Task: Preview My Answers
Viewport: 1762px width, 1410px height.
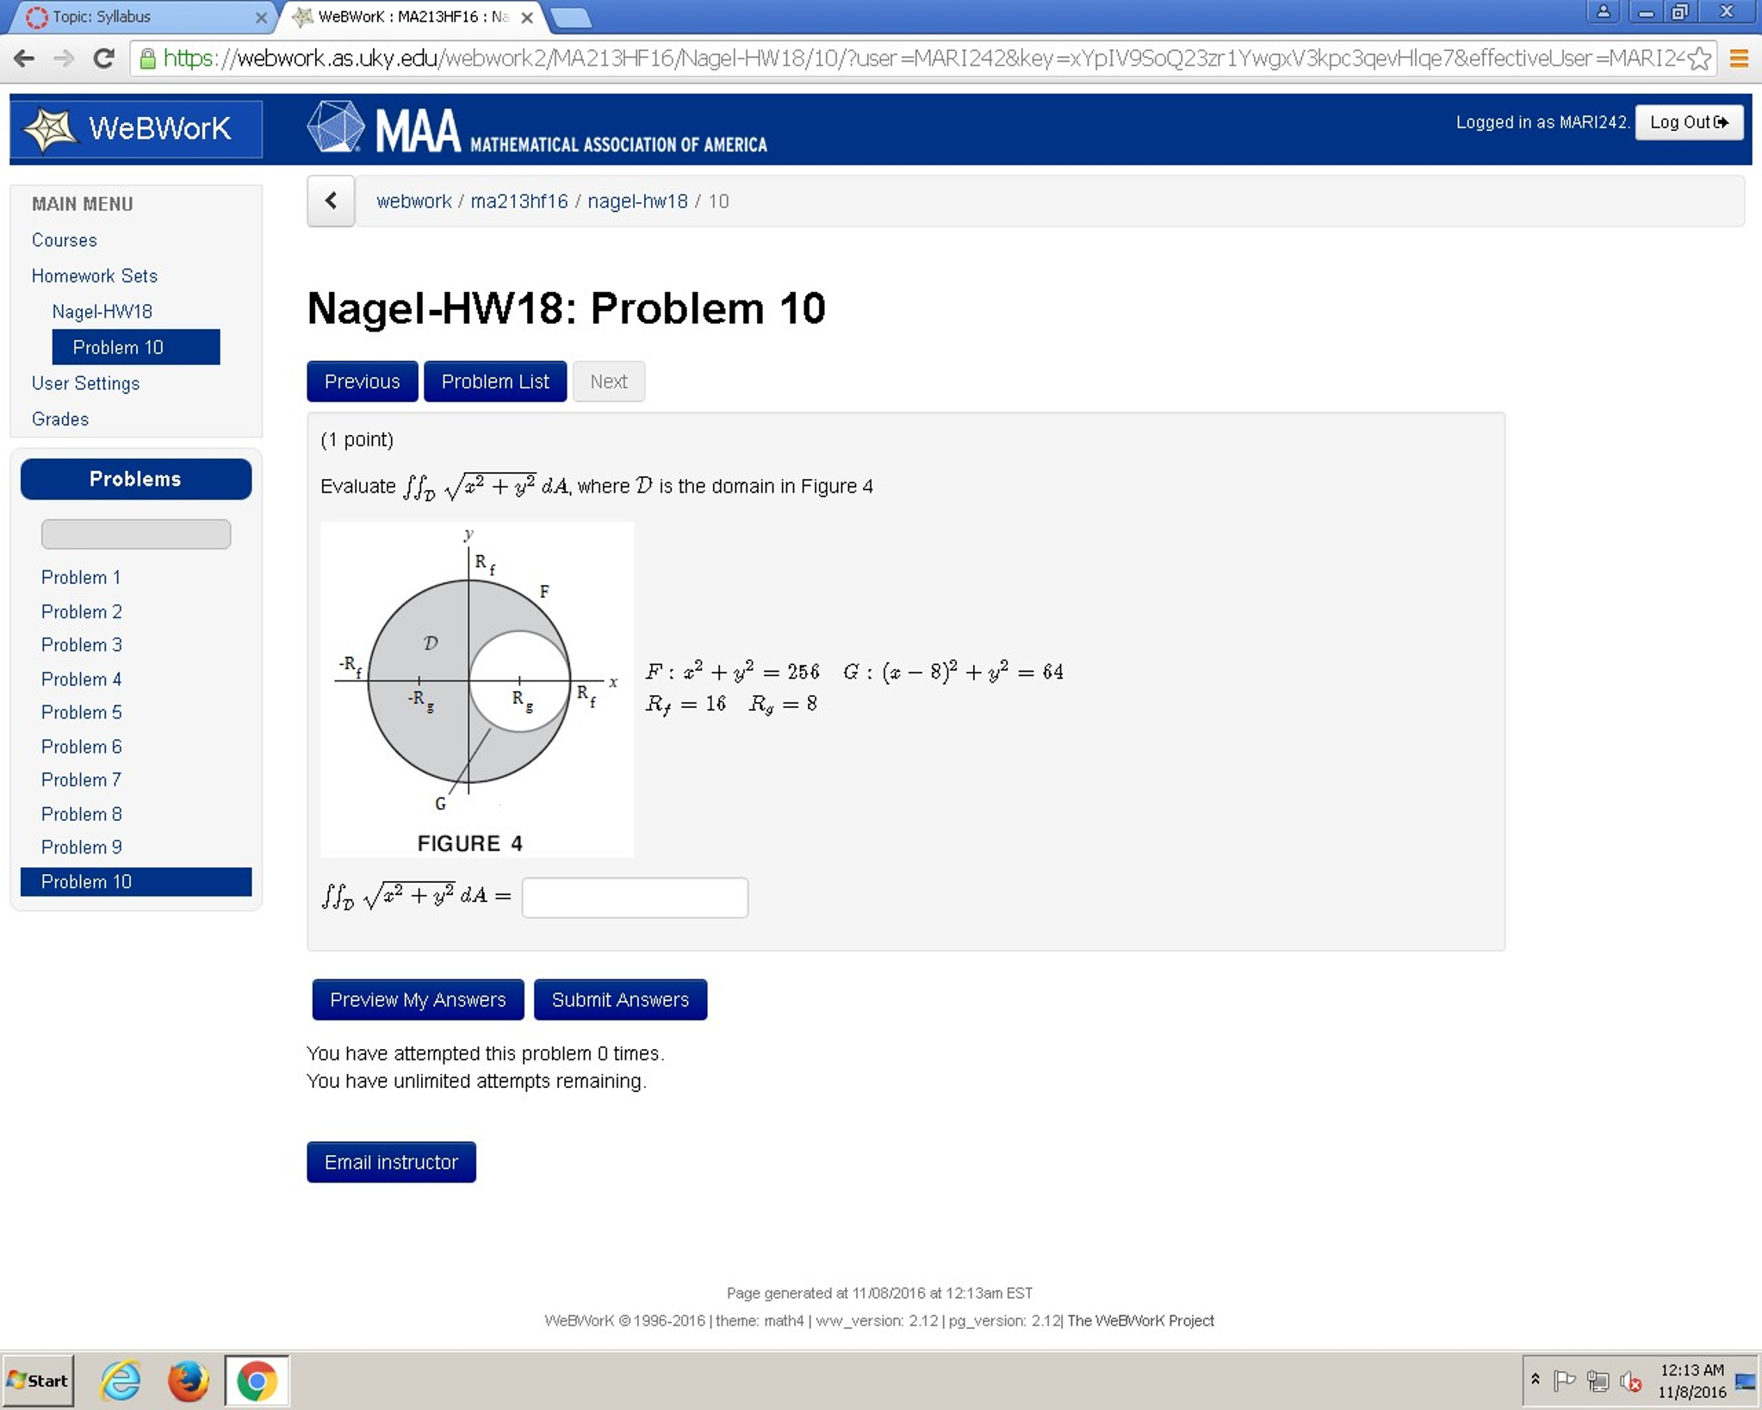Action: 418,1000
